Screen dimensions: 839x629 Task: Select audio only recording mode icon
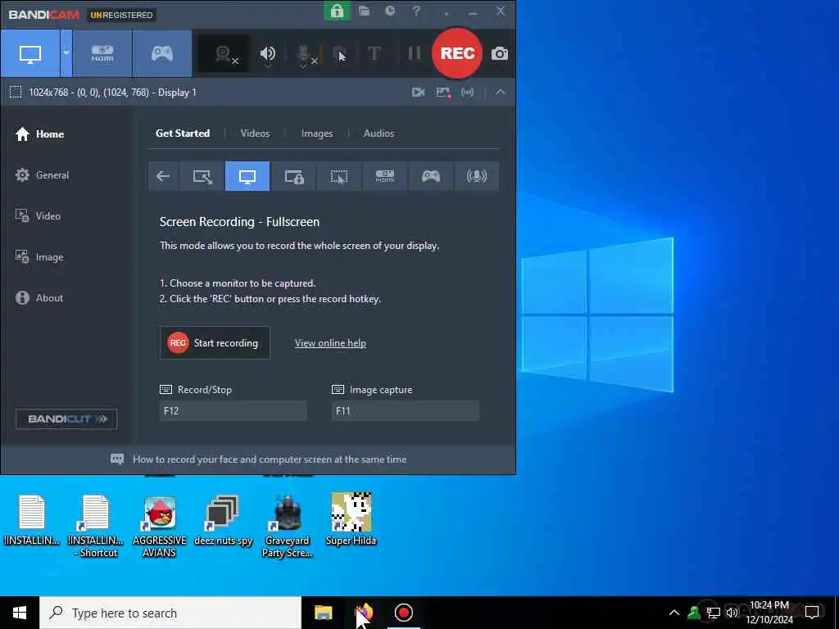point(476,176)
